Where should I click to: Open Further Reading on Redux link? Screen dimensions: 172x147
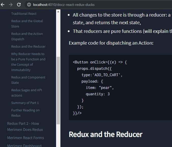[25, 113]
